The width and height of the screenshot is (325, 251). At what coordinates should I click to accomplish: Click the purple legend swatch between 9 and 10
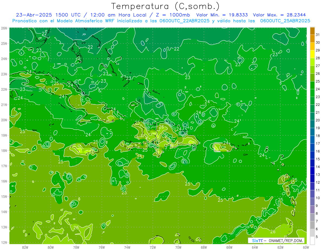pyautogui.click(x=312, y=202)
